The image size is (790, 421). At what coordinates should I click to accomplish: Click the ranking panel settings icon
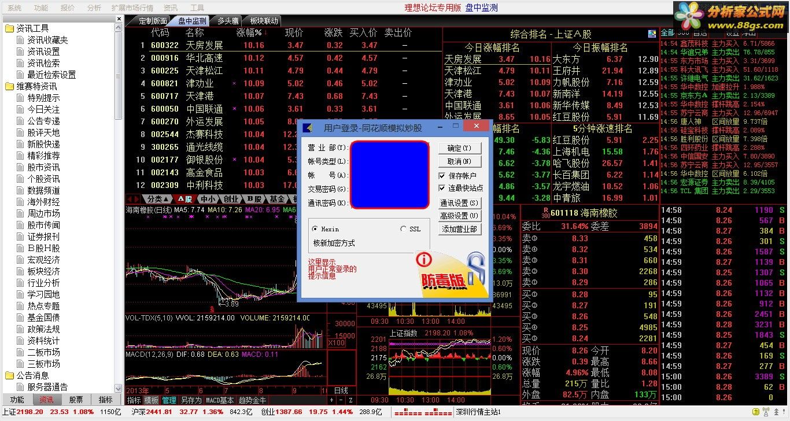point(652,33)
